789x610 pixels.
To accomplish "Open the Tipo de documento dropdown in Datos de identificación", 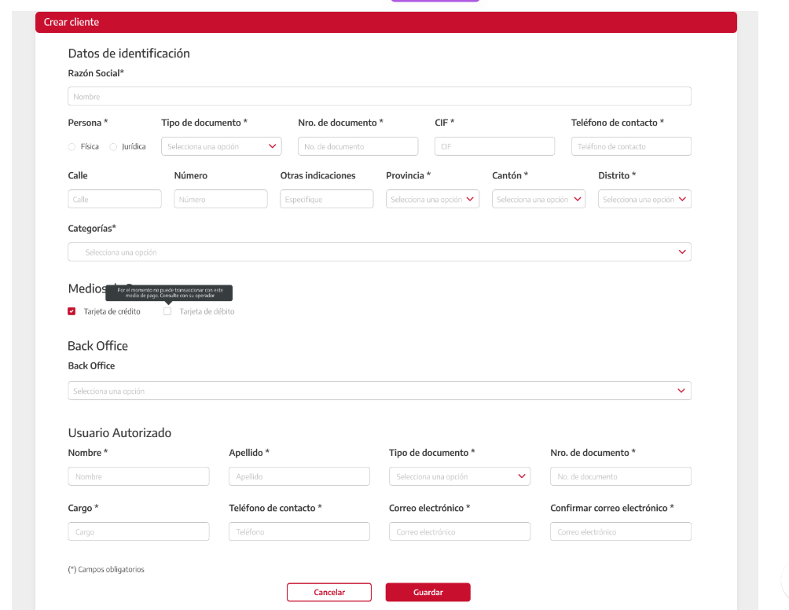I will click(x=221, y=146).
